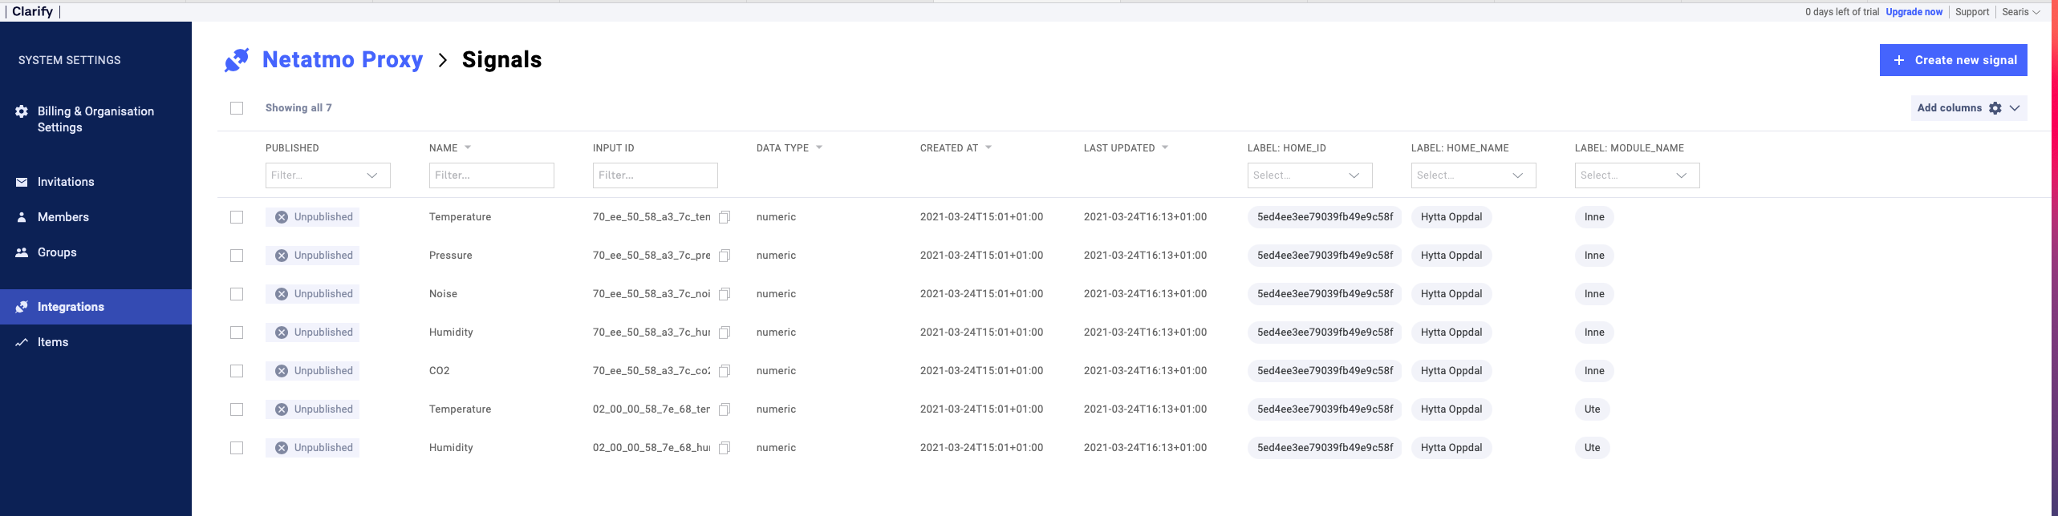Sort by the Name column arrow
This screenshot has width=2058, height=516.
[x=468, y=147]
